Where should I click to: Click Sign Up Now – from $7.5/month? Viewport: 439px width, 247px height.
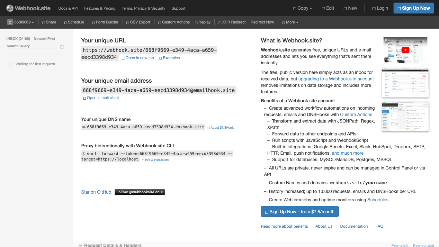(300, 212)
